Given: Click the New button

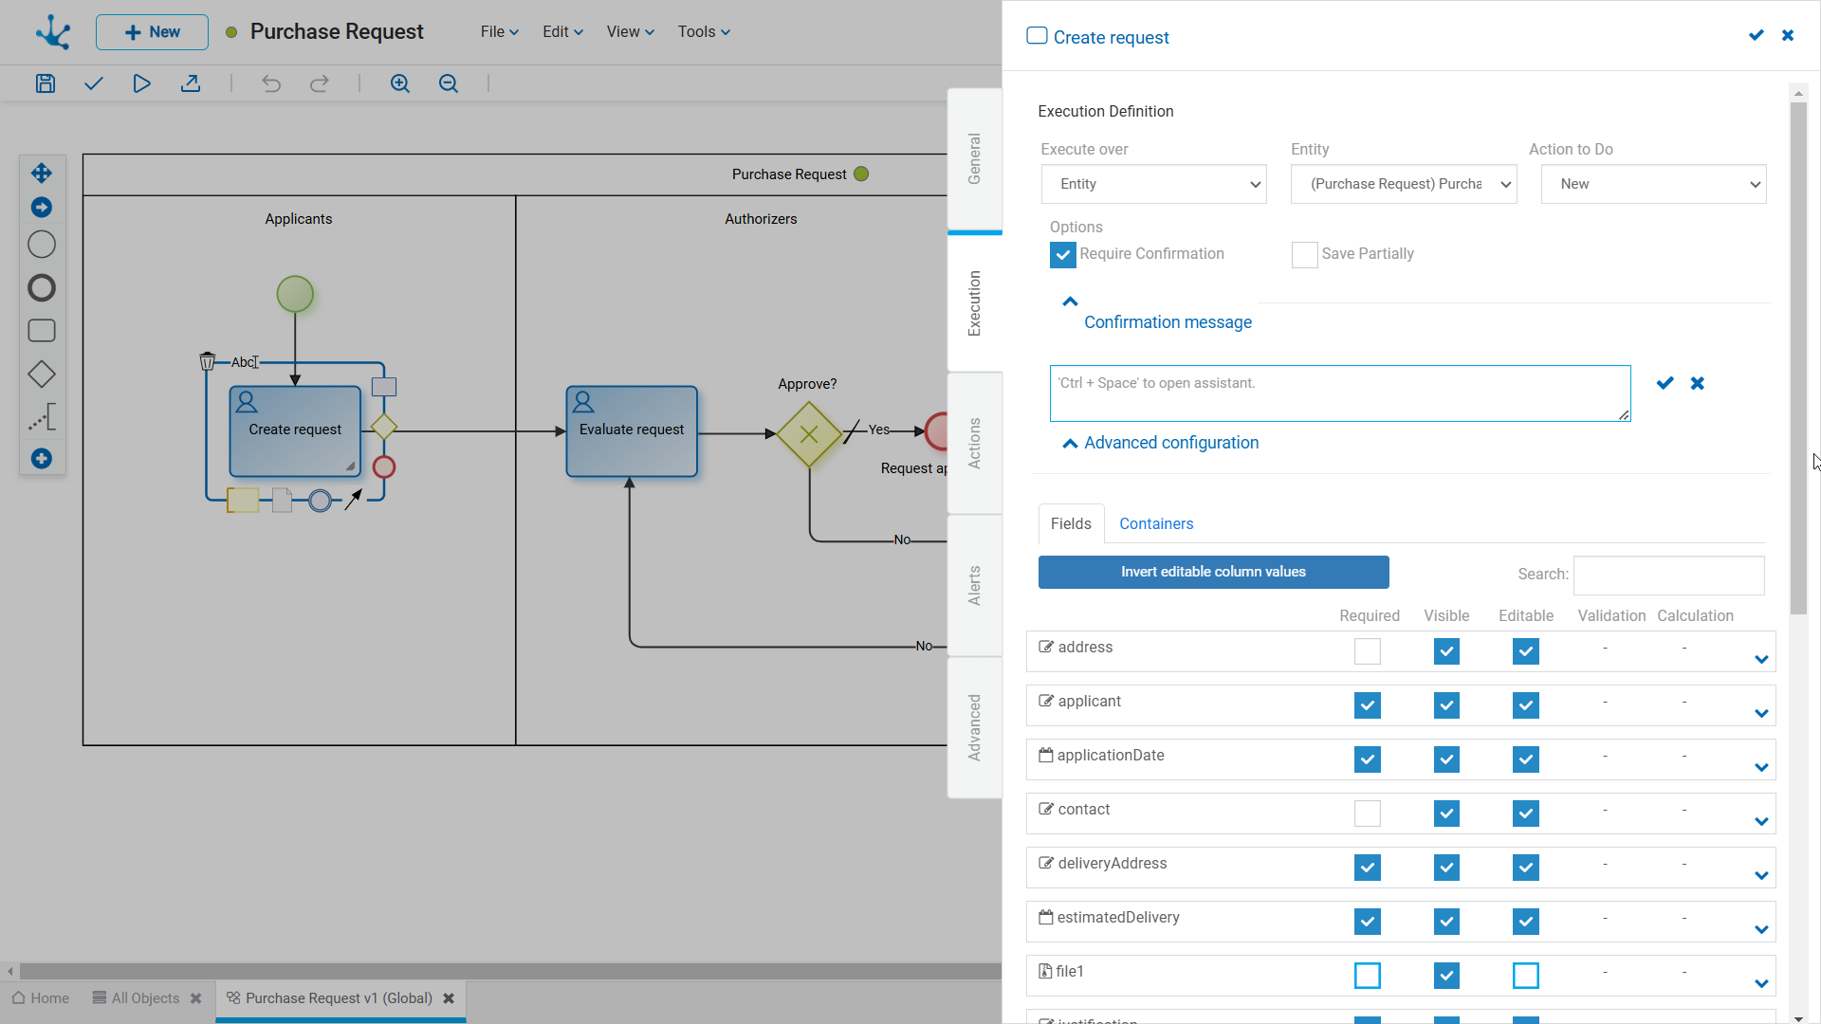Looking at the screenshot, I should pos(152,31).
